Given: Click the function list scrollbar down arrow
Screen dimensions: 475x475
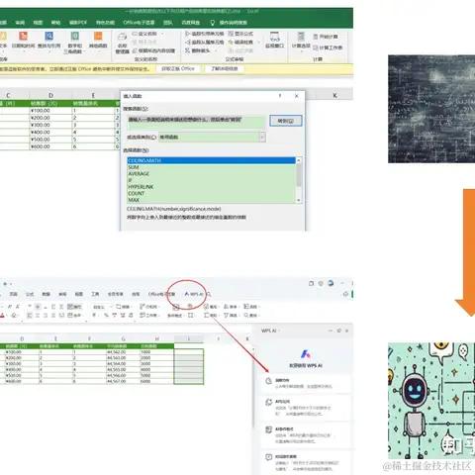Looking at the screenshot, I should 299,200.
